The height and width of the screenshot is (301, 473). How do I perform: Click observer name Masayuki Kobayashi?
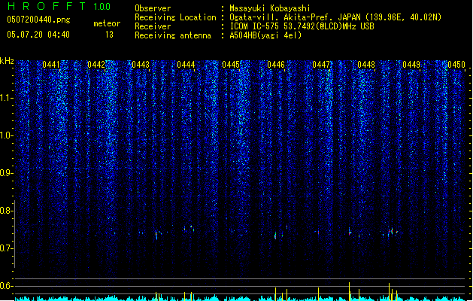(270, 8)
